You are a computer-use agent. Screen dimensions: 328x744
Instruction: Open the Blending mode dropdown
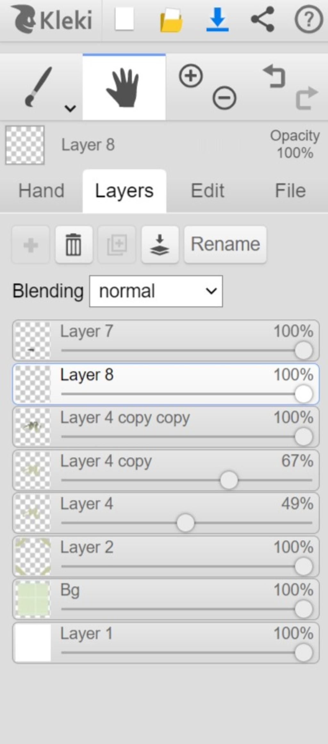pos(156,291)
